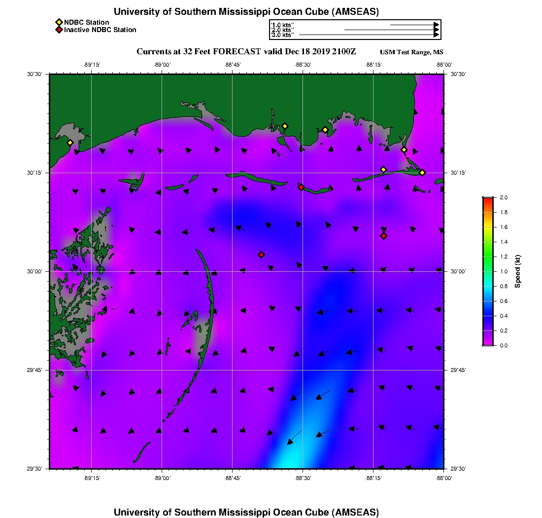542x518 pixels.
Task: Click the 3.0 kts arrow in scale legend
Action: tap(369, 35)
